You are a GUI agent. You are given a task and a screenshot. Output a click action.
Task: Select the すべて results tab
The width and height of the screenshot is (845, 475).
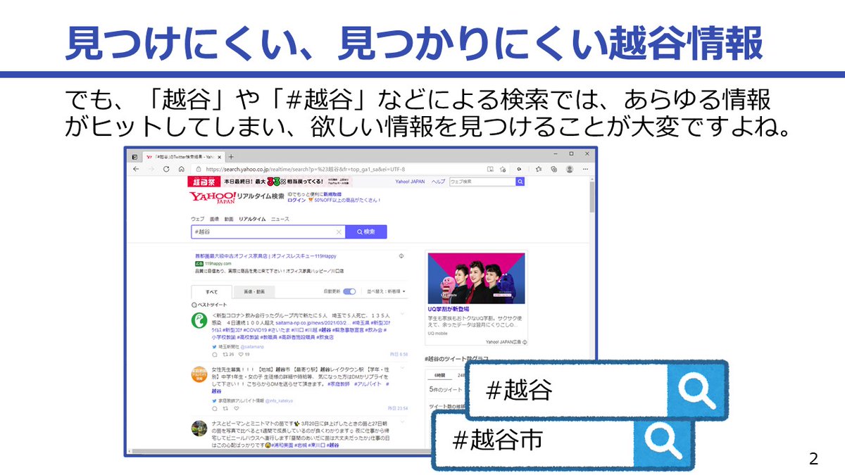tap(212, 291)
